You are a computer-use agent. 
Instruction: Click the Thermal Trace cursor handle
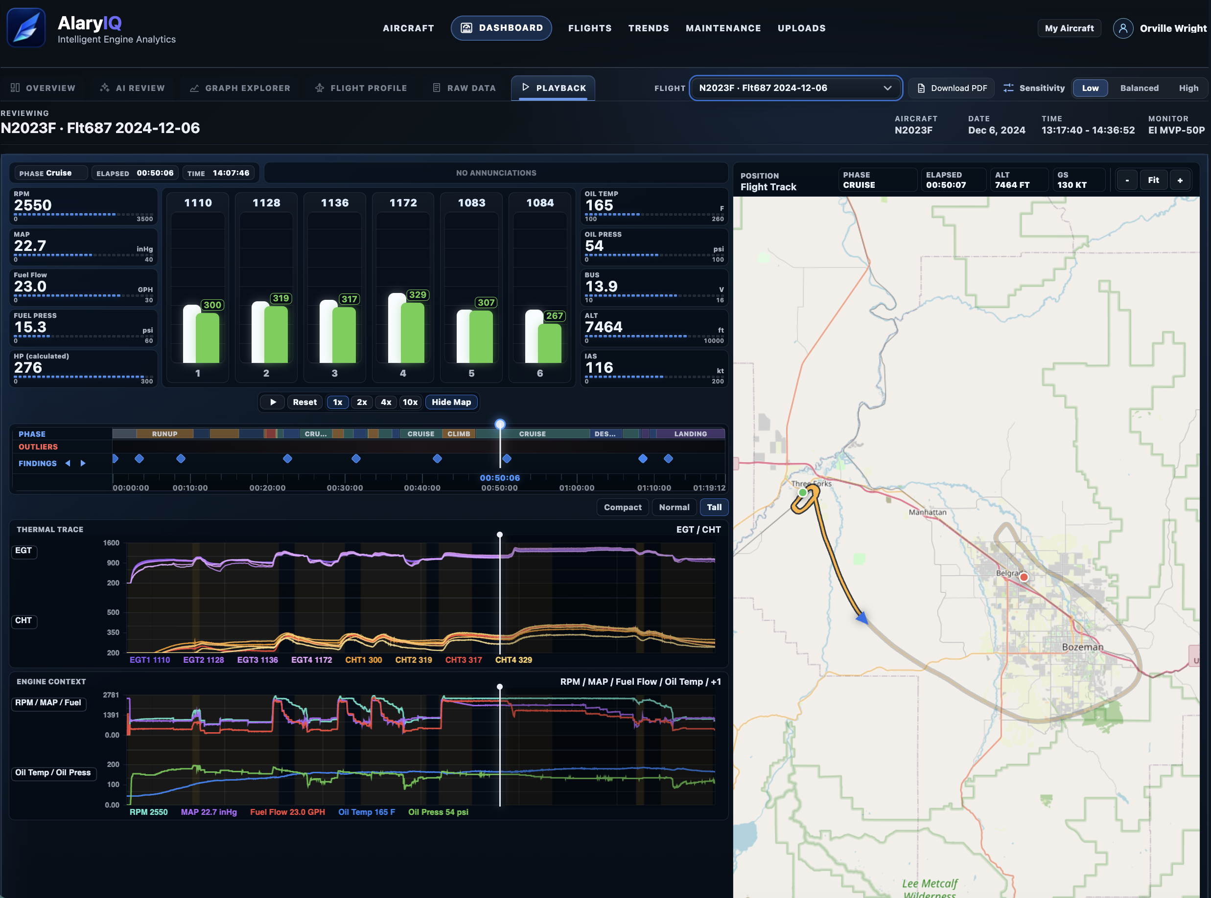[499, 535]
